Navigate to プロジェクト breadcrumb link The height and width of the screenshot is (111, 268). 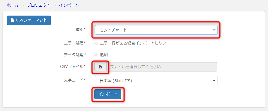[x=39, y=5]
